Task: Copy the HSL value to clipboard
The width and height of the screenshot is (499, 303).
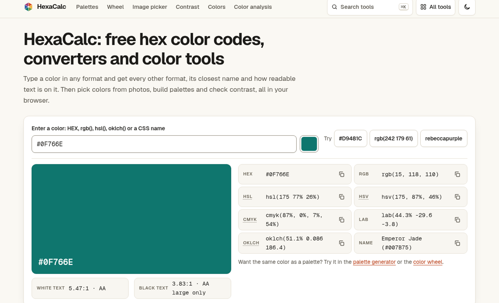Action: pyautogui.click(x=342, y=197)
